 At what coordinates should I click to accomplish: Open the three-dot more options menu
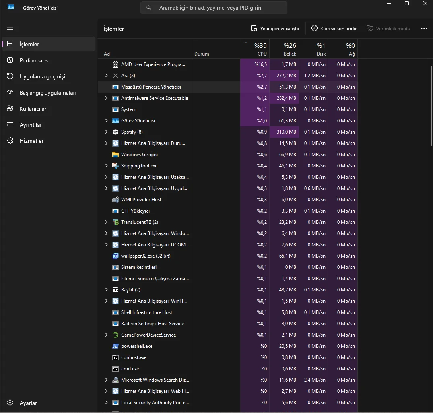click(x=424, y=29)
